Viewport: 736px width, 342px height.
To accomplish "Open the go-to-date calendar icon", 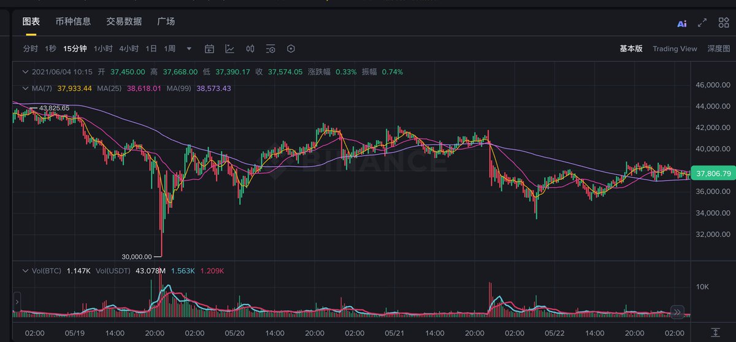I will [x=209, y=48].
